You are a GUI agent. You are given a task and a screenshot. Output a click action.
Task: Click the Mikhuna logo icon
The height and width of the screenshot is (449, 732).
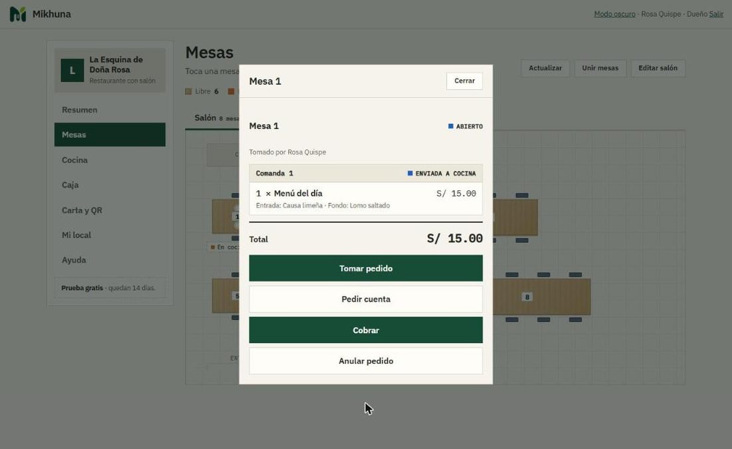(18, 14)
